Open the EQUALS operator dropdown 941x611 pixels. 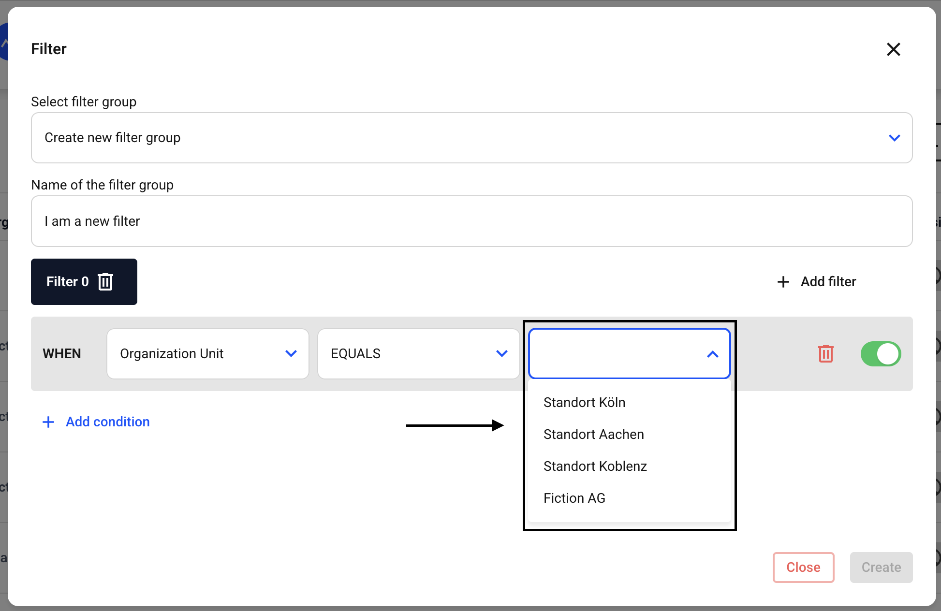[418, 354]
